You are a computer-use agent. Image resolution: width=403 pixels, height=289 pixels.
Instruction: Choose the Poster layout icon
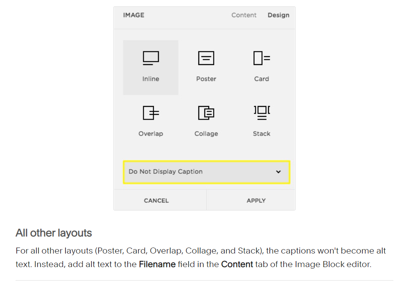click(x=206, y=58)
